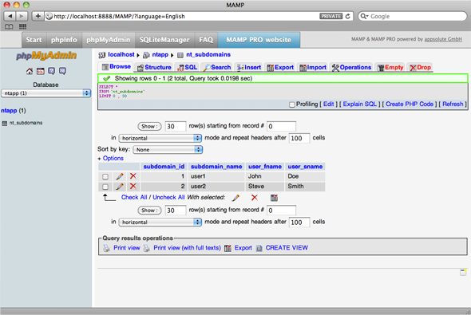This screenshot has height=315, width=471.
Task: Enable the Profiling checkbox
Action: pyautogui.click(x=291, y=104)
